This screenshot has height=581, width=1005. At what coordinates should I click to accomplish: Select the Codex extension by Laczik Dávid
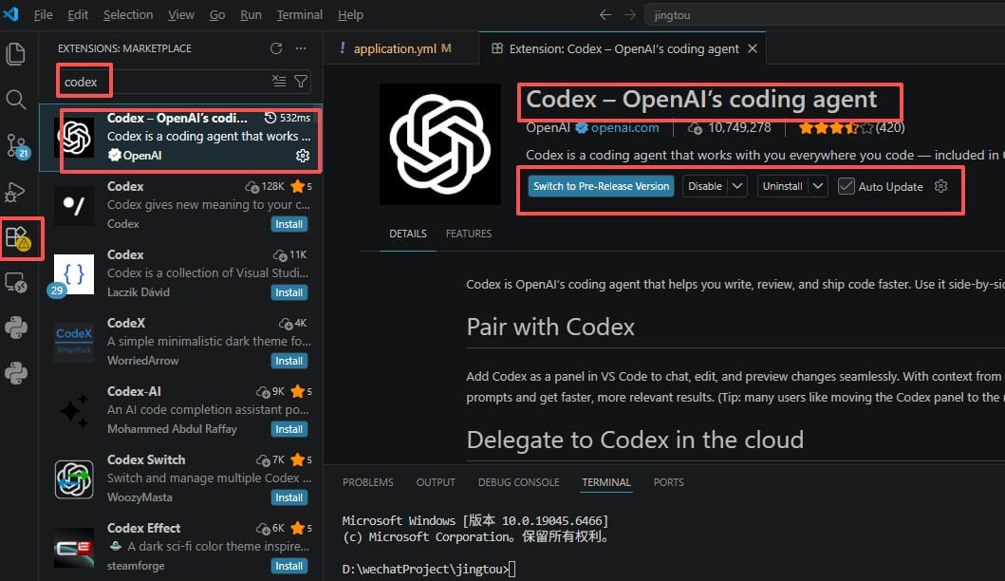(x=74, y=273)
